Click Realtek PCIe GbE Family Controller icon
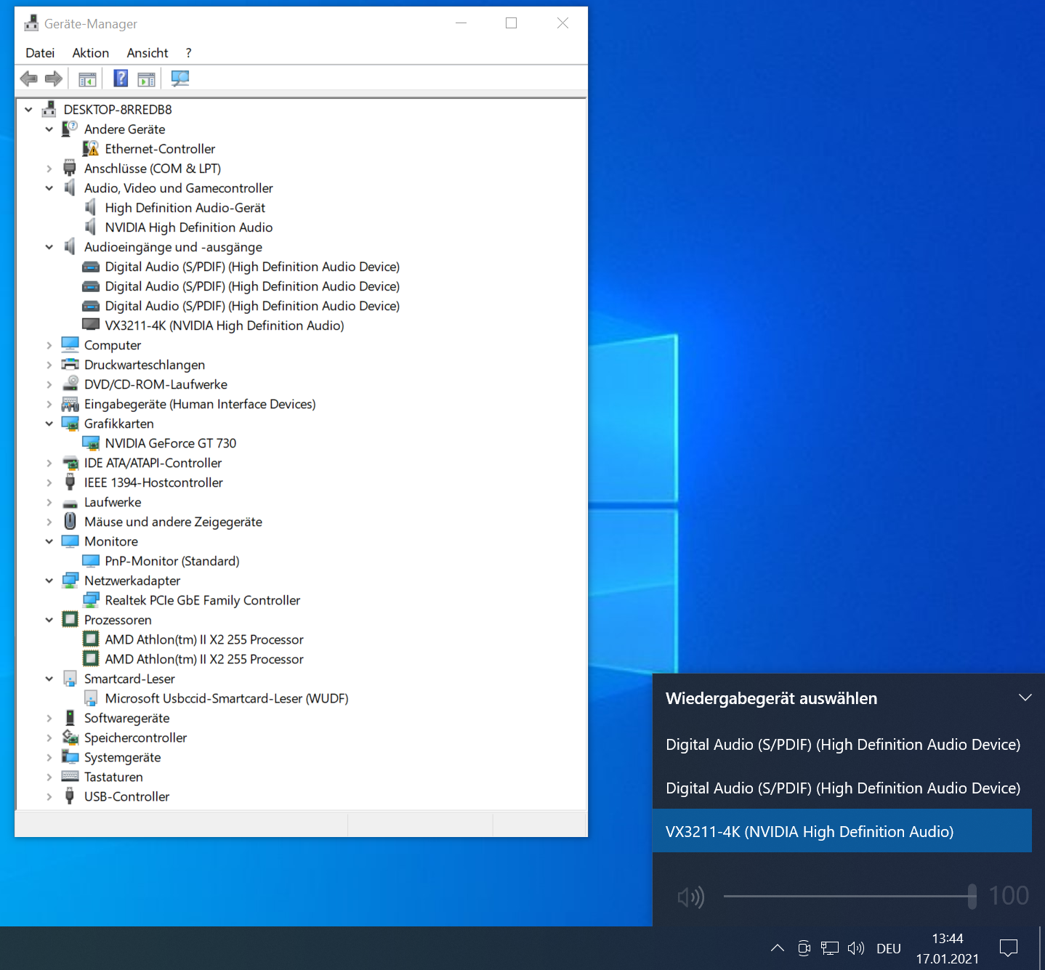 (x=91, y=600)
